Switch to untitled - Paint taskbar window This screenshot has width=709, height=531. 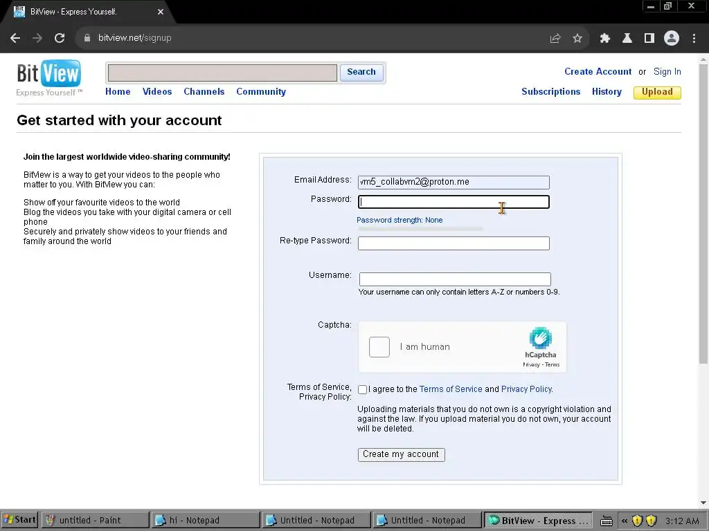coord(94,520)
